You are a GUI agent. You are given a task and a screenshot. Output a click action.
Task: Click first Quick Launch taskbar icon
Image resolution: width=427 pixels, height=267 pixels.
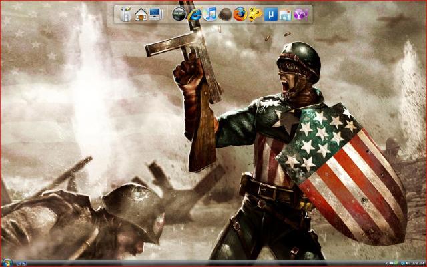click(19, 264)
